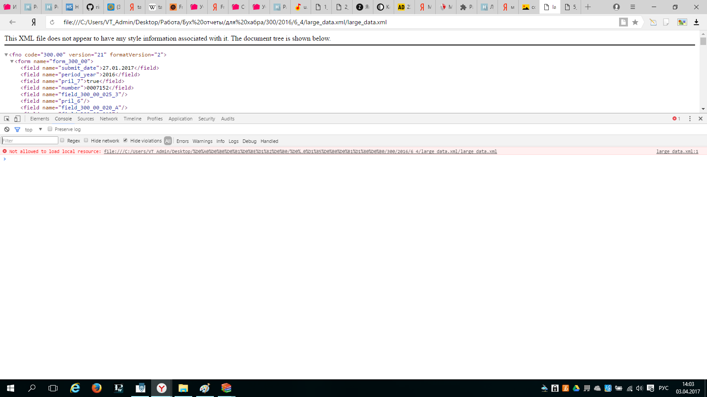The image size is (707, 397).
Task: Enable the Regex filter checkbox
Action: [62, 141]
